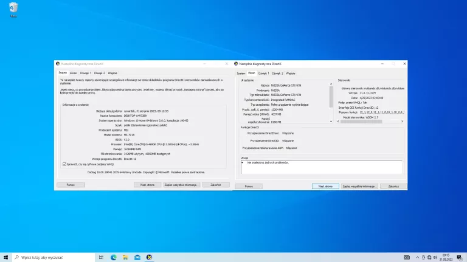Screen dimensions: 467x262
Task: Click the title bar icon of the right DirectX window
Action: [236, 64]
